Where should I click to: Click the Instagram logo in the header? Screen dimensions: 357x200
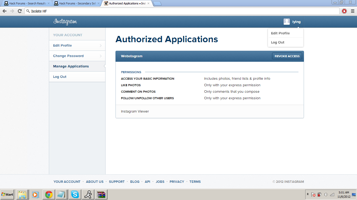click(65, 22)
